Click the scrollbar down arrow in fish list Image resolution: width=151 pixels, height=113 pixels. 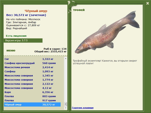[x=66, y=108]
